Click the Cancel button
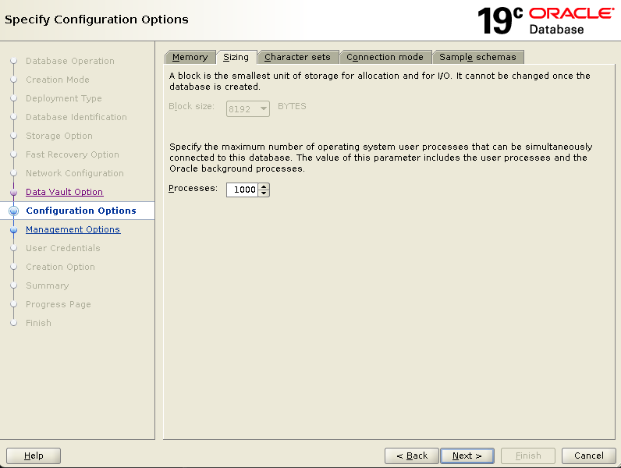Screen dimensions: 621x468 589,456
